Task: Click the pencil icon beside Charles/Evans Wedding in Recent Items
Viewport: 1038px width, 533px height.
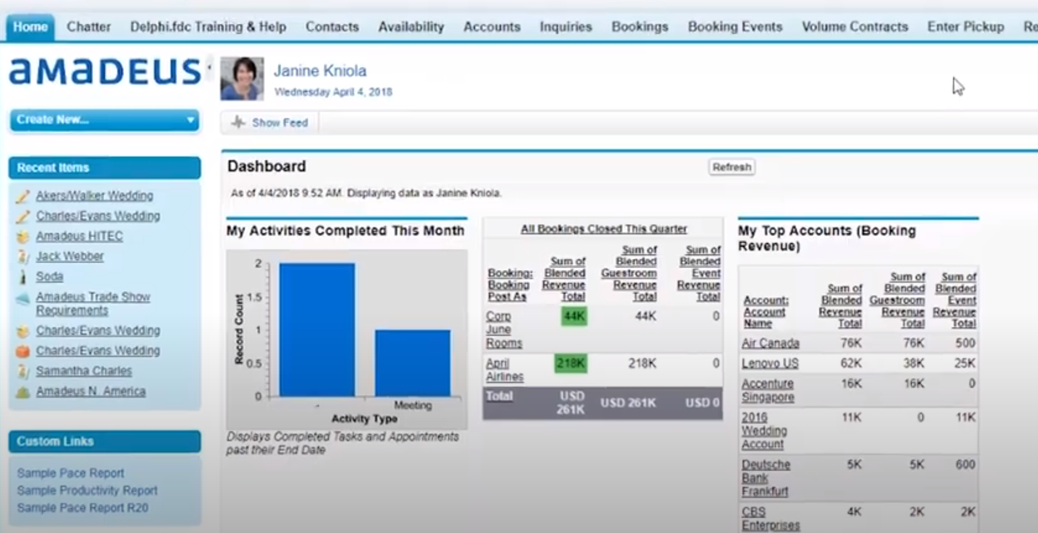Action: click(23, 216)
